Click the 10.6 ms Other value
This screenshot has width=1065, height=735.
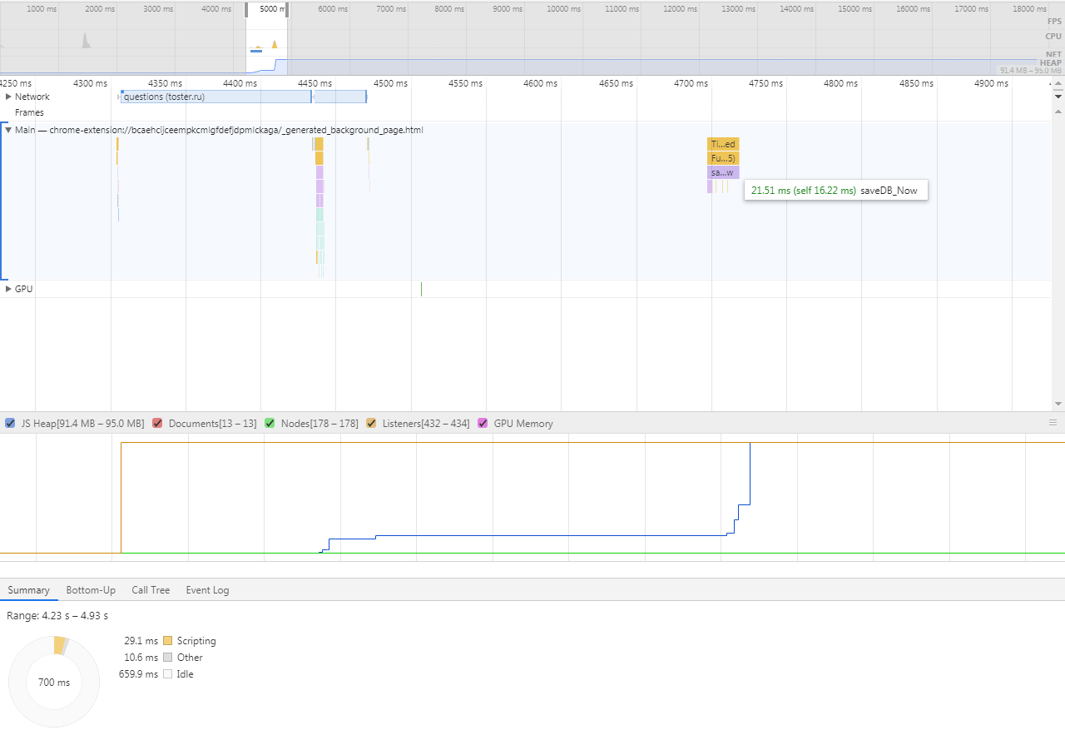point(141,658)
